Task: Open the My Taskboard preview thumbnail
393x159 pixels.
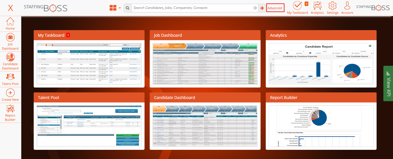Action: click(x=89, y=64)
